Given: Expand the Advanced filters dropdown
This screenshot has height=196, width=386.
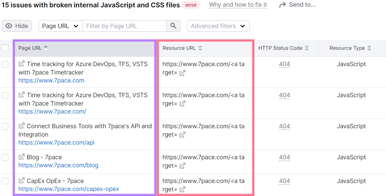Looking at the screenshot, I should (218, 26).
